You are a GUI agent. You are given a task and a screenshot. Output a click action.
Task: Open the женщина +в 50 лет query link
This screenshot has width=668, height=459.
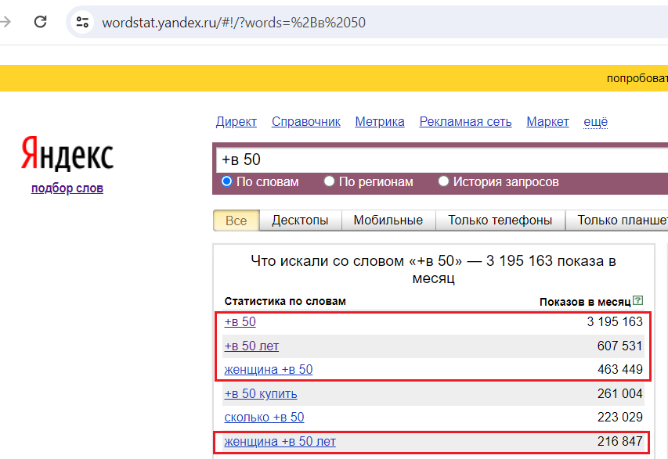pyautogui.click(x=280, y=442)
